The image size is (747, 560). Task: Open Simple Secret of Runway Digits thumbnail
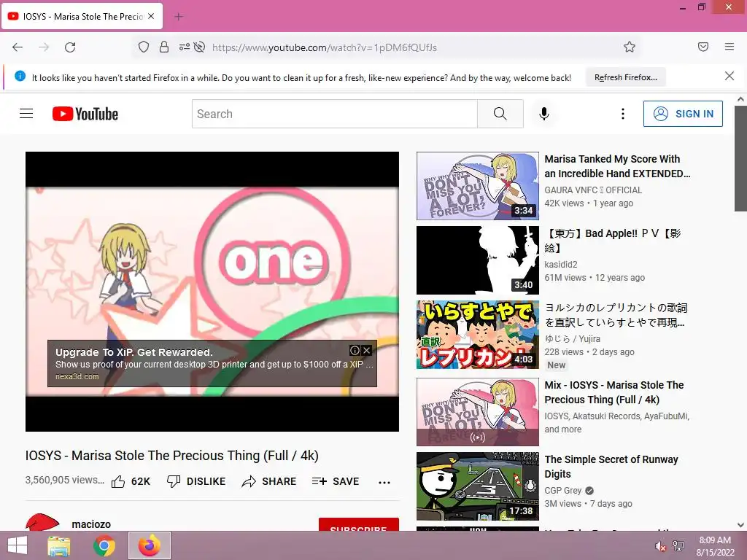pos(477,486)
